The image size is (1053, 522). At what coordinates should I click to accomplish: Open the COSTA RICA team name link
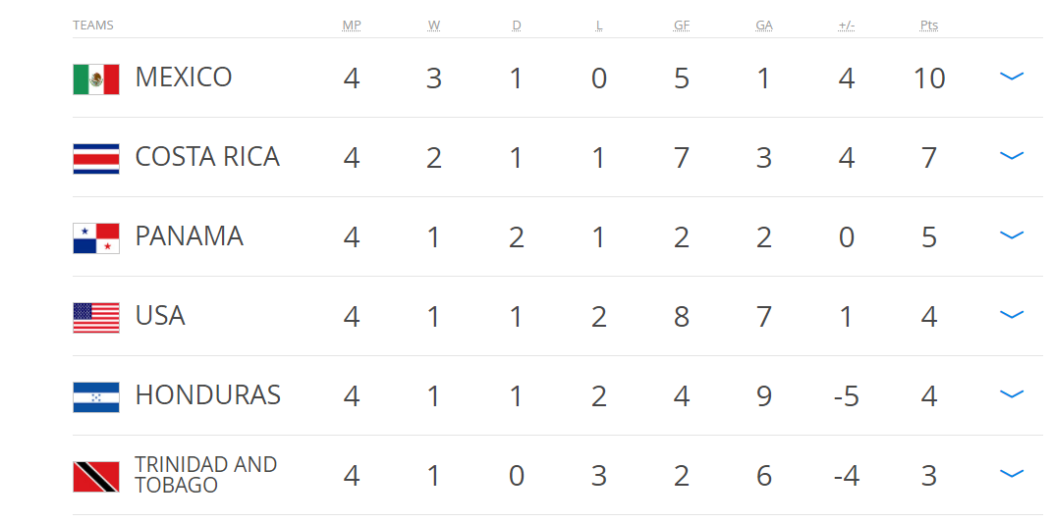pos(207,157)
